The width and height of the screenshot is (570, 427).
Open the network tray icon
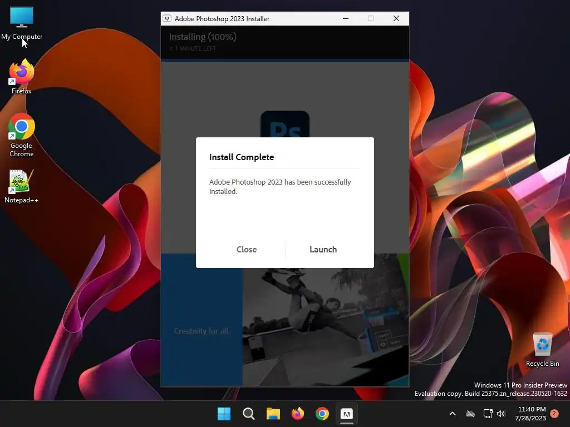488,414
